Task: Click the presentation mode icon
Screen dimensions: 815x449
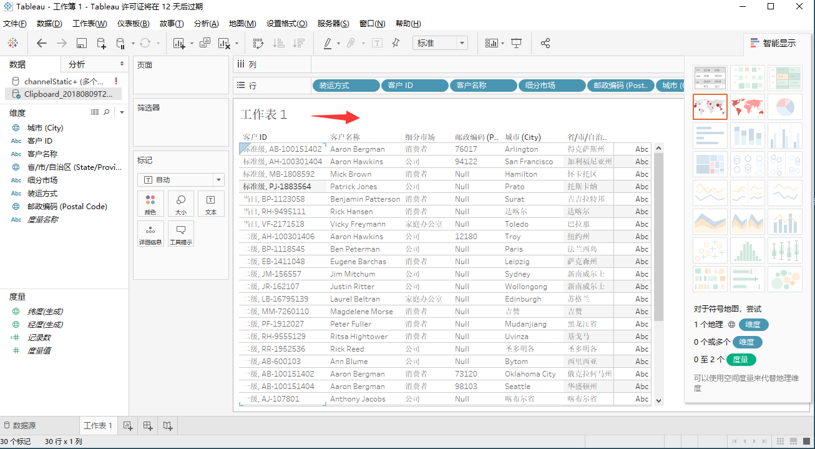Action: coord(516,43)
